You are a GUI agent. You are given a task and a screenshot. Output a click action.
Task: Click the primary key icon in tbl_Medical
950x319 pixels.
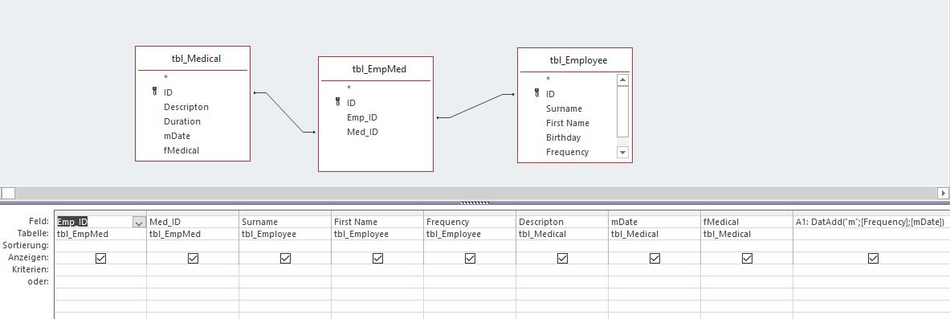pos(154,92)
